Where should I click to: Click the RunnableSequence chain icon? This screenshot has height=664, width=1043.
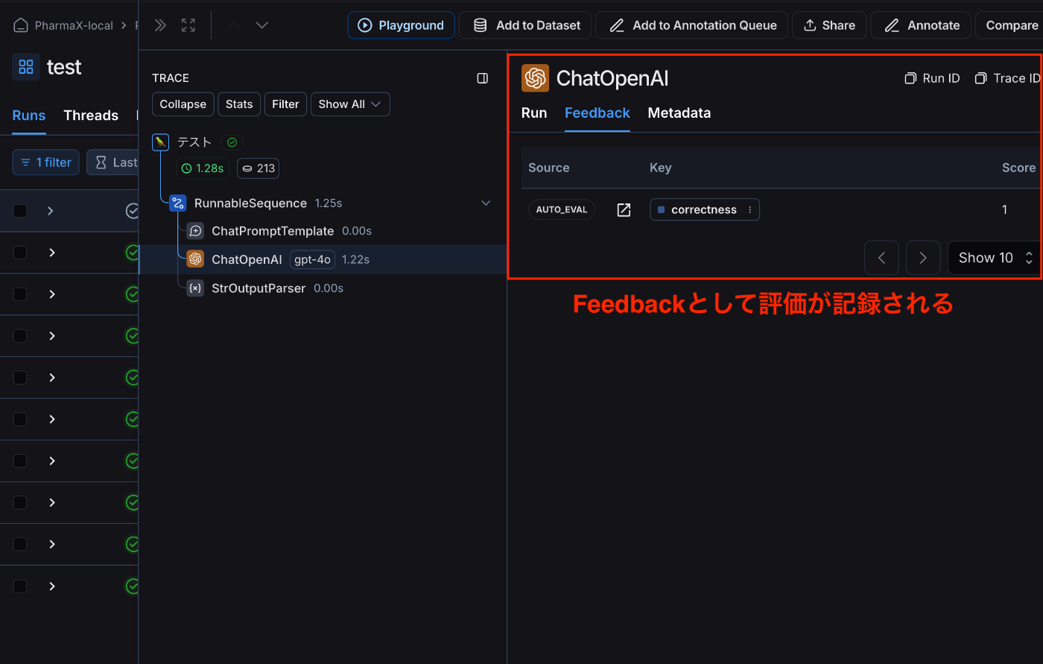[177, 203]
